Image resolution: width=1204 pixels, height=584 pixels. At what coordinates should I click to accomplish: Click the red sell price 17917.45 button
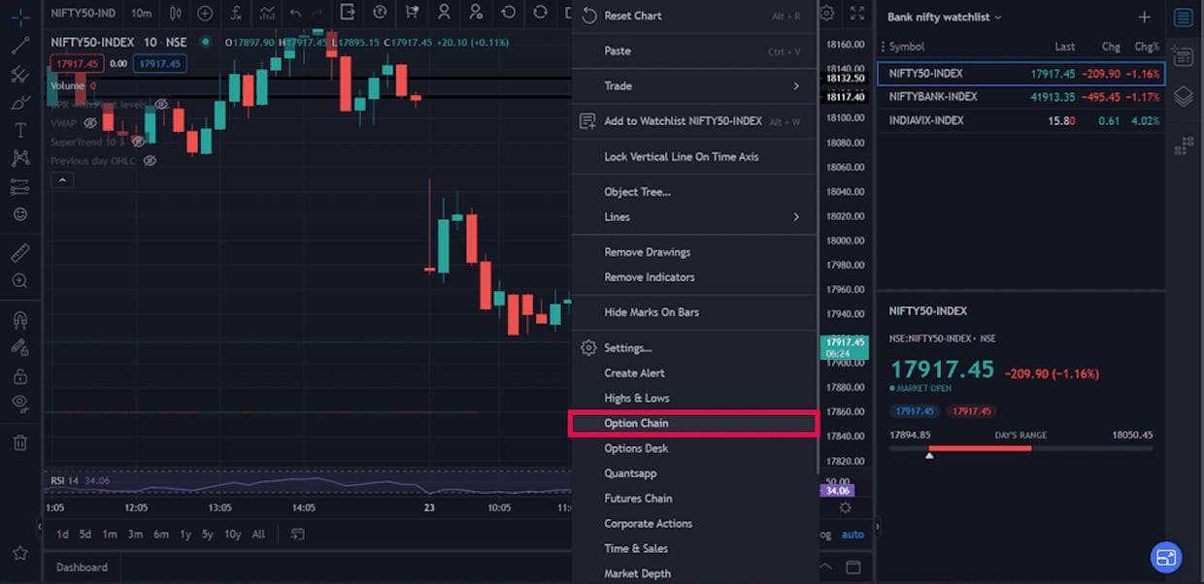click(x=78, y=64)
